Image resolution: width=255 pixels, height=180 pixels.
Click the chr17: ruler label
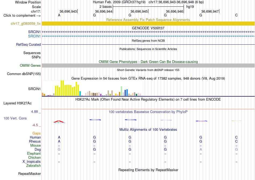(x=36, y=11)
